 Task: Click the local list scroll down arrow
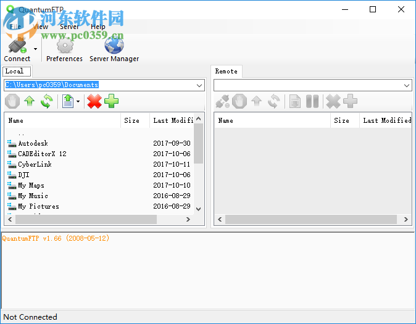199,209
